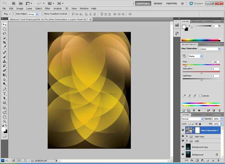
Task: Select the Clone Stamp tool
Action: click(5, 61)
